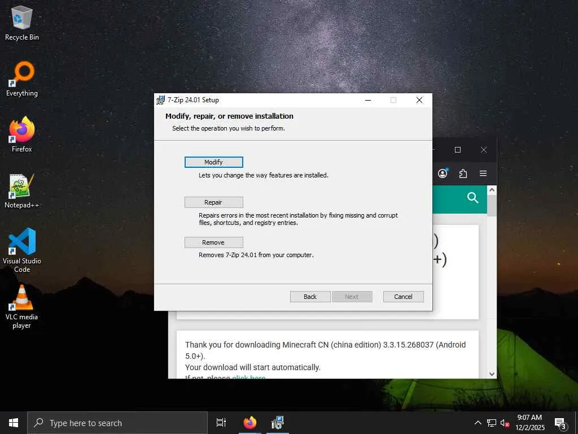Maximize the Firefox browser window
This screenshot has height=434, width=578.
457,150
